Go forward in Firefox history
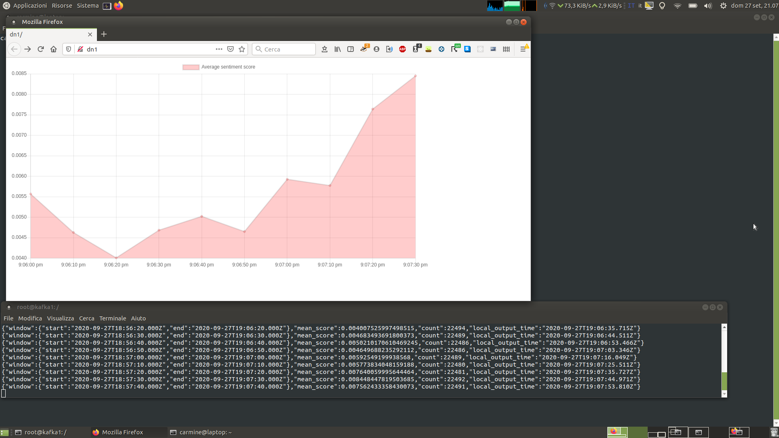The height and width of the screenshot is (438, 779). (28, 49)
